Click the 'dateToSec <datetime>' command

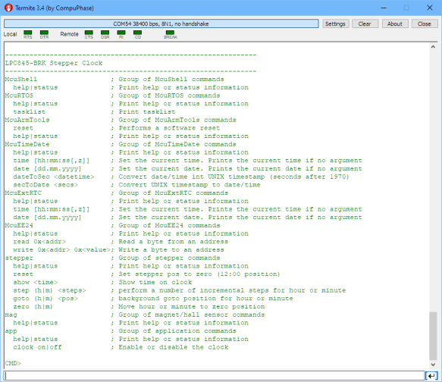[x=54, y=177]
